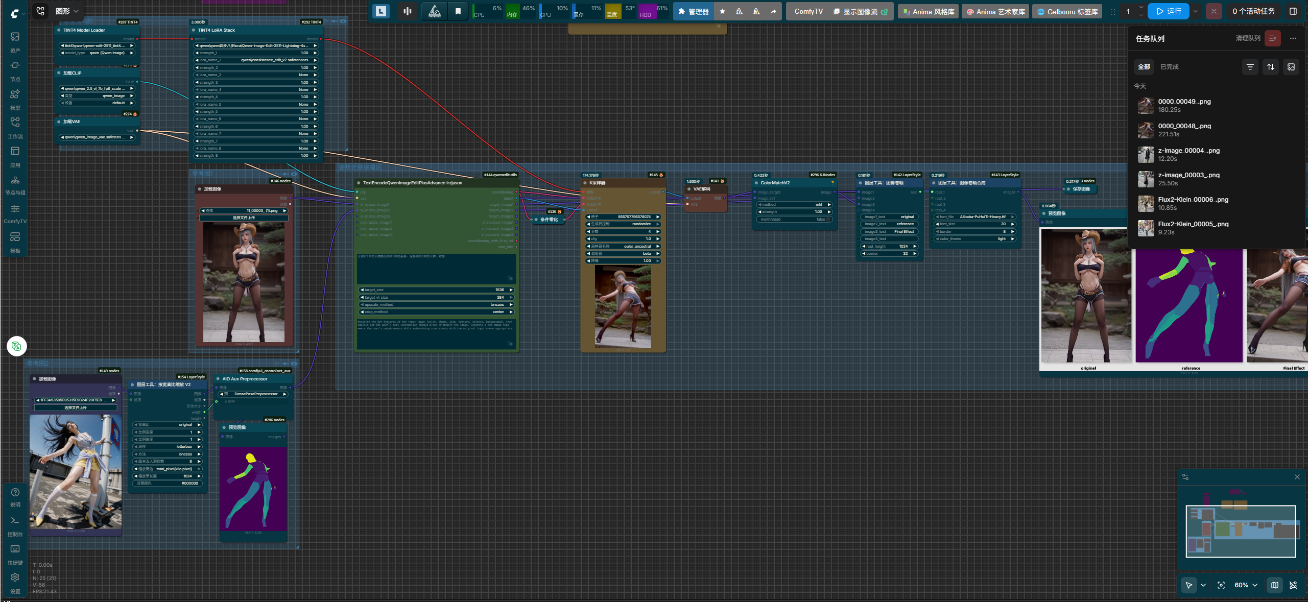
Task: Open the 调度器 beta dropdown in K采样器
Action: click(x=623, y=254)
